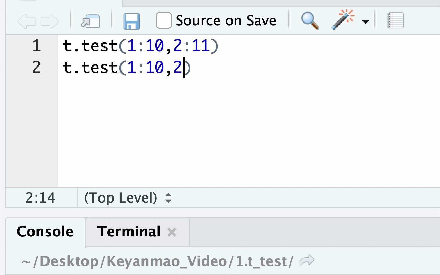The height and width of the screenshot is (275, 440).
Task: Save the current document
Action: click(x=132, y=21)
